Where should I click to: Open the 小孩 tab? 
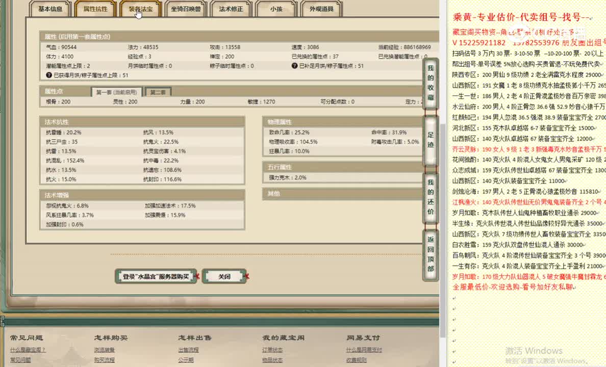276,9
